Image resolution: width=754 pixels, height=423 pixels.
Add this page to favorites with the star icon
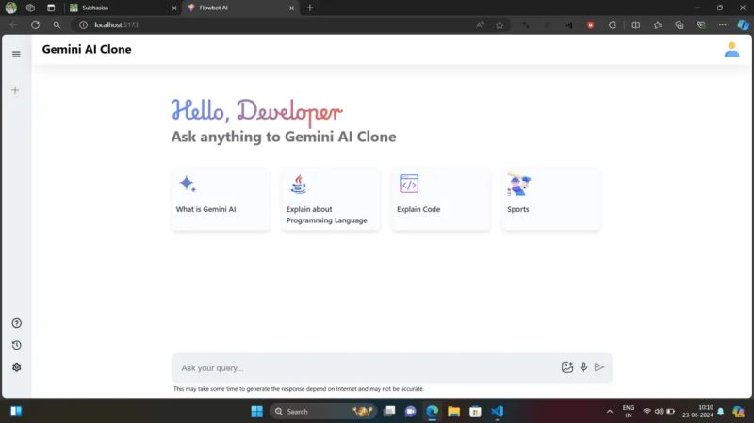(500, 25)
